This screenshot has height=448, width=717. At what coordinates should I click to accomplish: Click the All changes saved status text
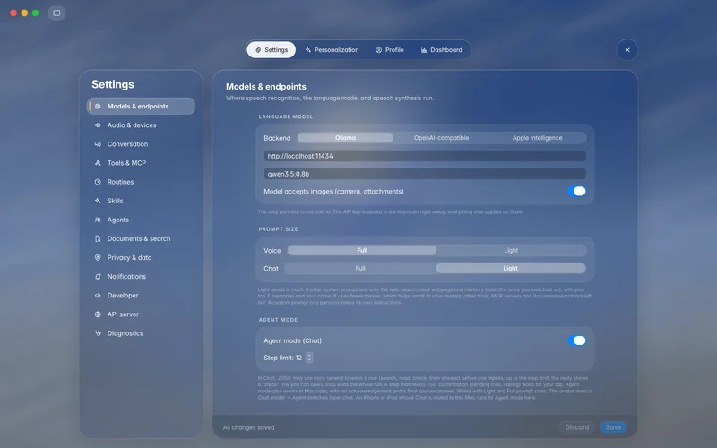click(249, 427)
